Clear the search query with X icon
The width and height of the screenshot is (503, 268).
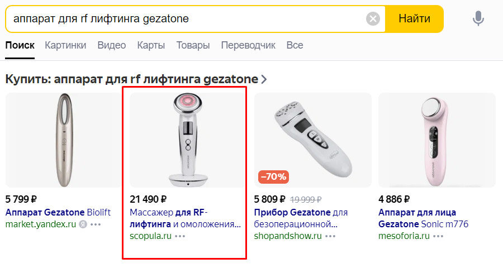pos(373,19)
